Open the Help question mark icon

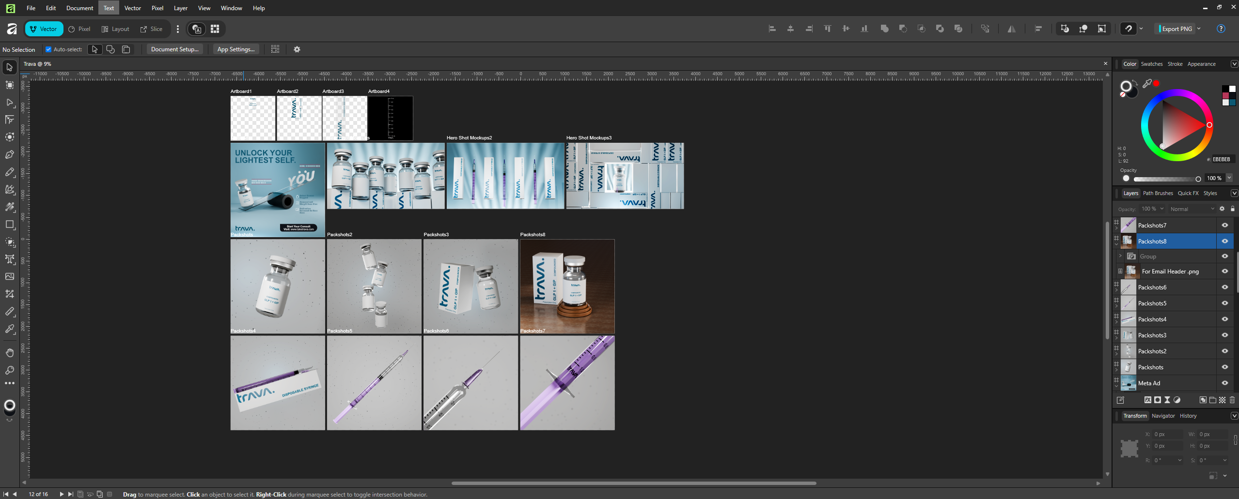coord(1221,29)
